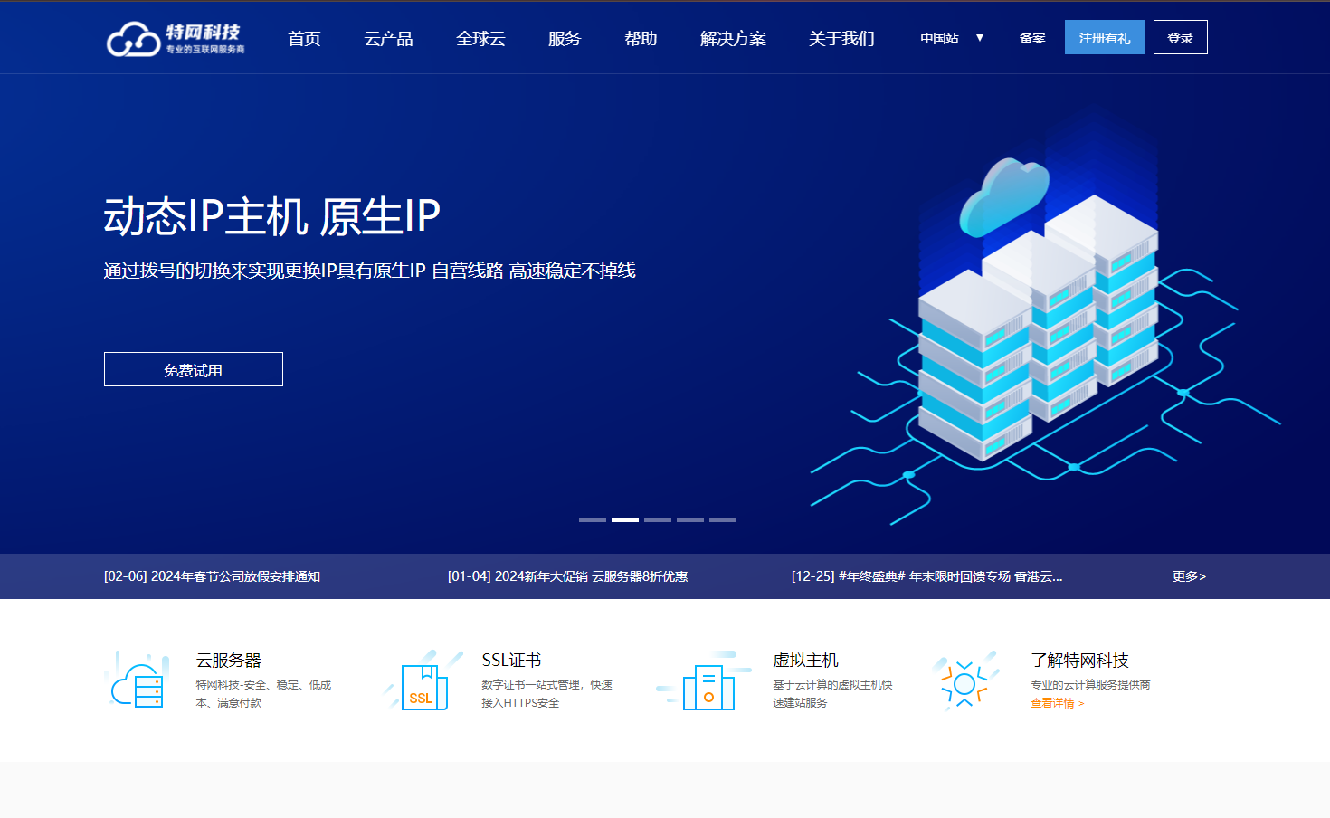The image size is (1330, 818).
Task: Open the 关于我们 menu item
Action: coord(841,38)
